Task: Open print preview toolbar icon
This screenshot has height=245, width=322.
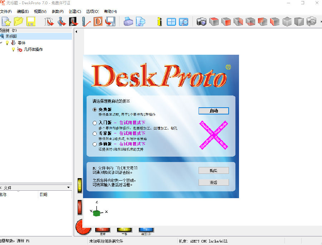Action: point(141,21)
